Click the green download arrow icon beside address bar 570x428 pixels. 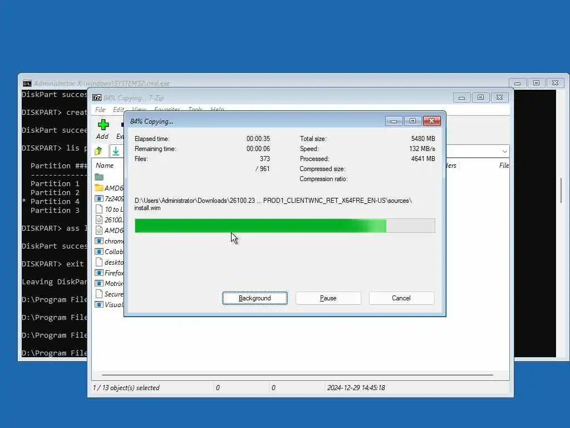[116, 150]
